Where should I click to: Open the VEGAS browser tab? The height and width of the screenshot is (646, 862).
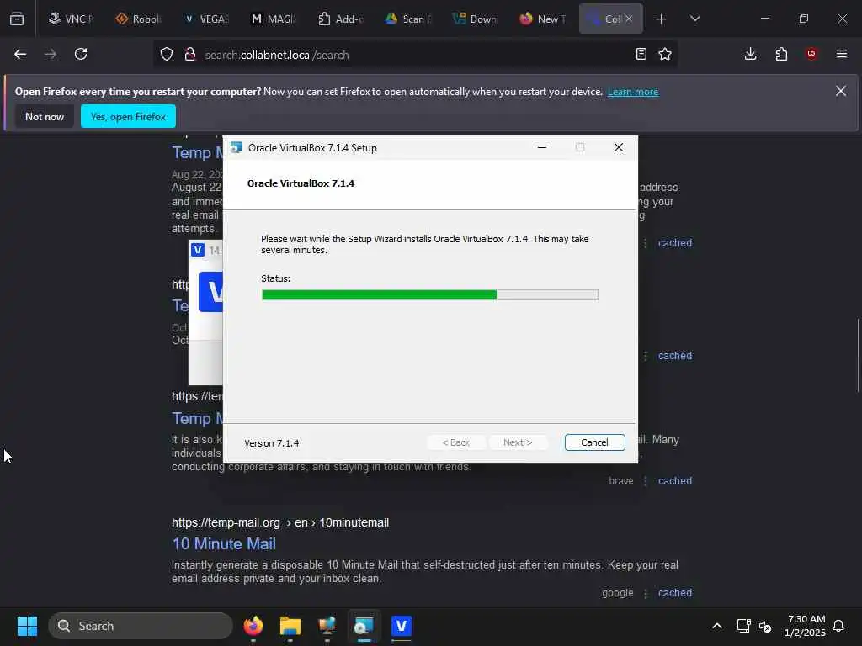coord(206,19)
